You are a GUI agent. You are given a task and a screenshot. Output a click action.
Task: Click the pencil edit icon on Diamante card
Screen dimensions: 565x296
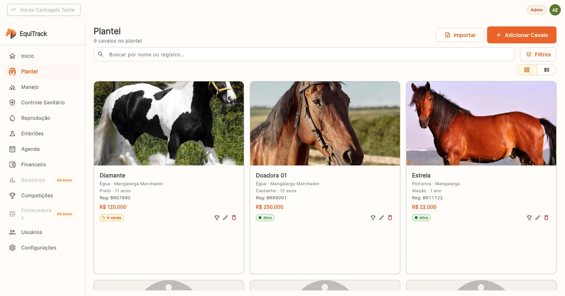pyautogui.click(x=226, y=218)
